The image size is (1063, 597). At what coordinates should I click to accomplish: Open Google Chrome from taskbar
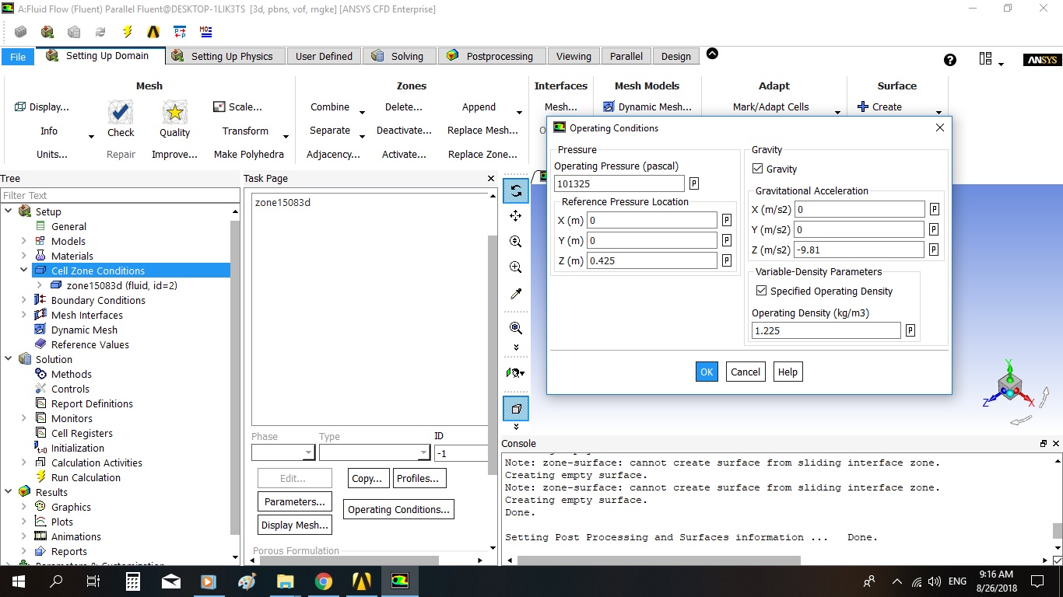point(324,581)
